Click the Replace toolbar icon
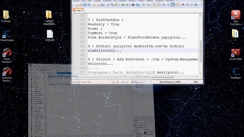 (137, 5)
